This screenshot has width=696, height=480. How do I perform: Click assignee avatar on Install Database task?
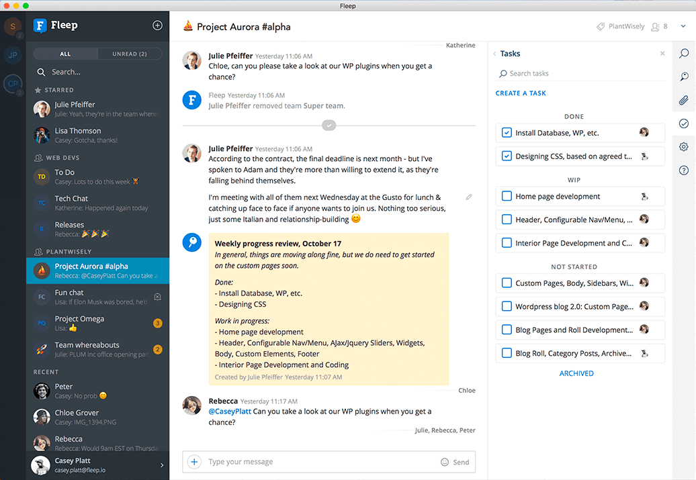[644, 132]
